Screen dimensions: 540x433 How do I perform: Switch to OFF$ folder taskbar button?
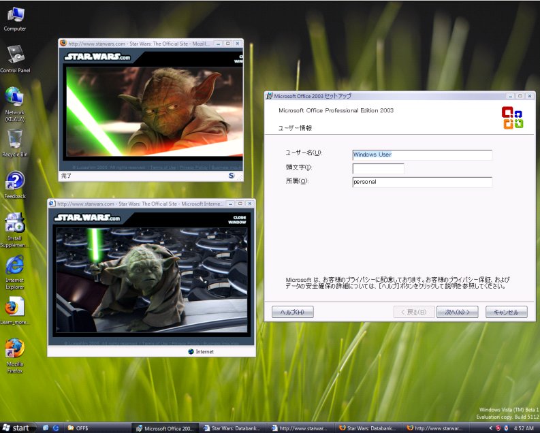point(98,428)
